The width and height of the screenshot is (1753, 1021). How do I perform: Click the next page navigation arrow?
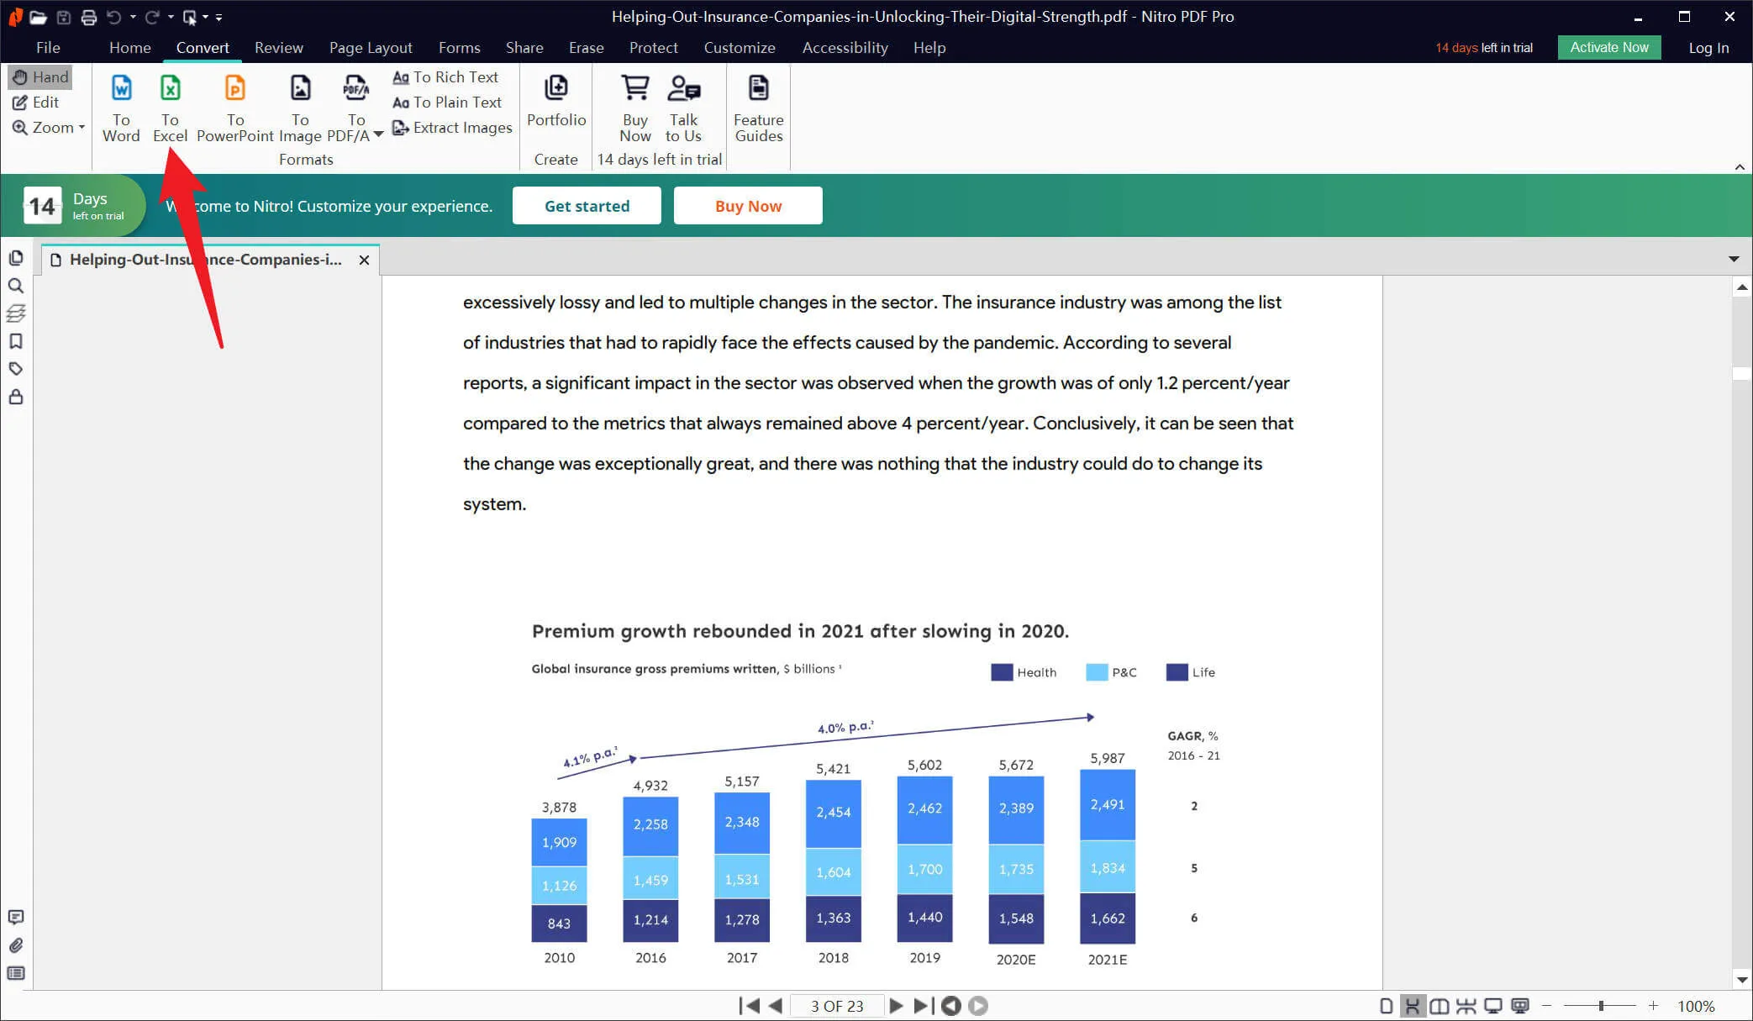pos(894,1005)
